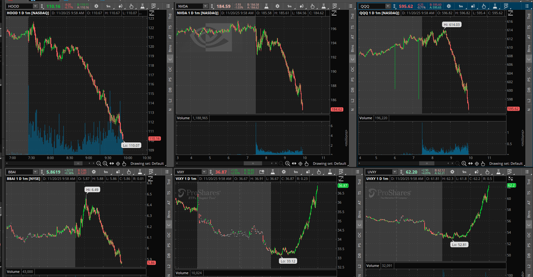Open chart settings gear in QQQ panel

pyautogui.click(x=449, y=6)
